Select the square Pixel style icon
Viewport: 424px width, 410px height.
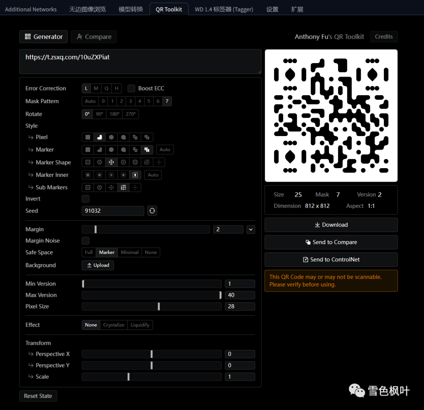point(88,137)
